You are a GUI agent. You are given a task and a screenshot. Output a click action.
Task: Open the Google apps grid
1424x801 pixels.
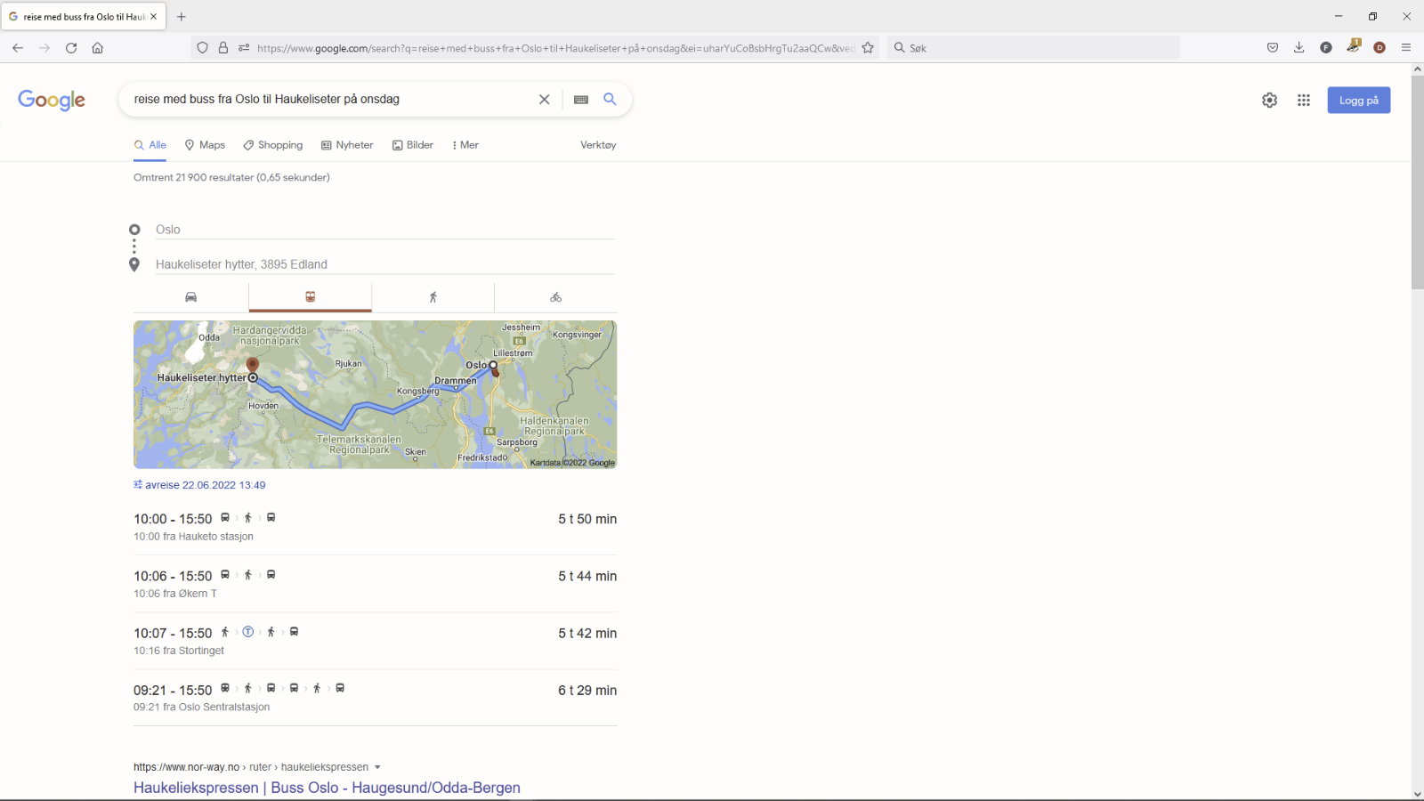[x=1304, y=101]
